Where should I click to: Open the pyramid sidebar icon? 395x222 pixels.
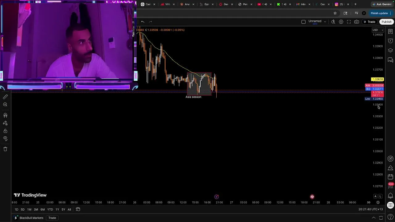click(x=390, y=168)
